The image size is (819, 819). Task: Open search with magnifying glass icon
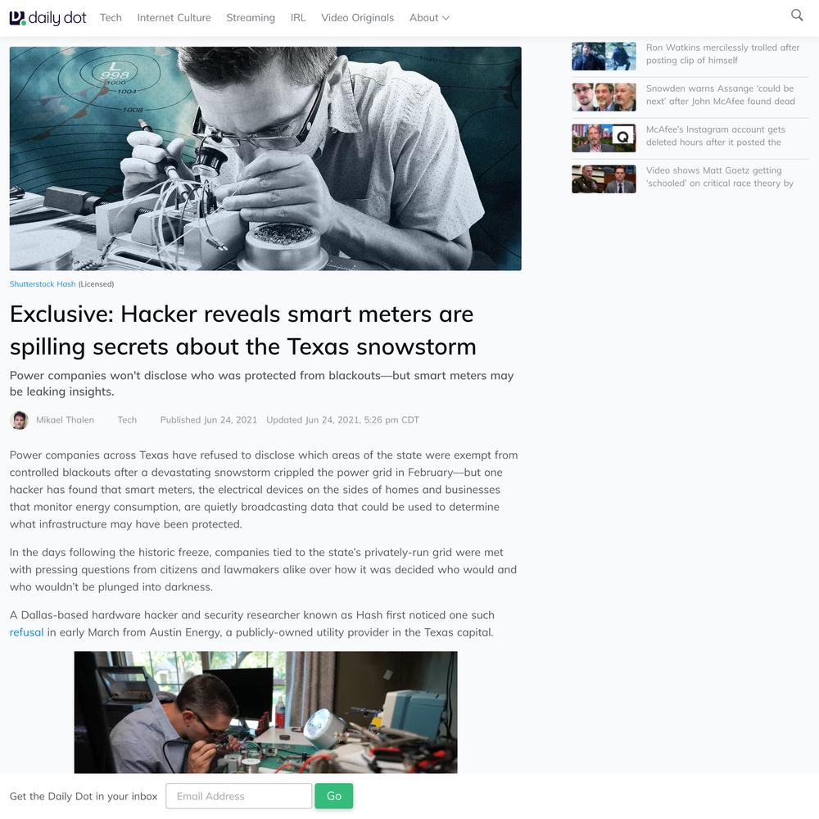click(797, 15)
